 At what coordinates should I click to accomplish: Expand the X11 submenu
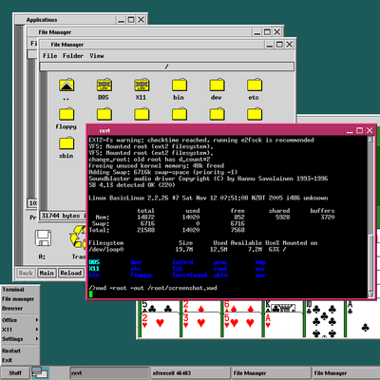(x=20, y=330)
